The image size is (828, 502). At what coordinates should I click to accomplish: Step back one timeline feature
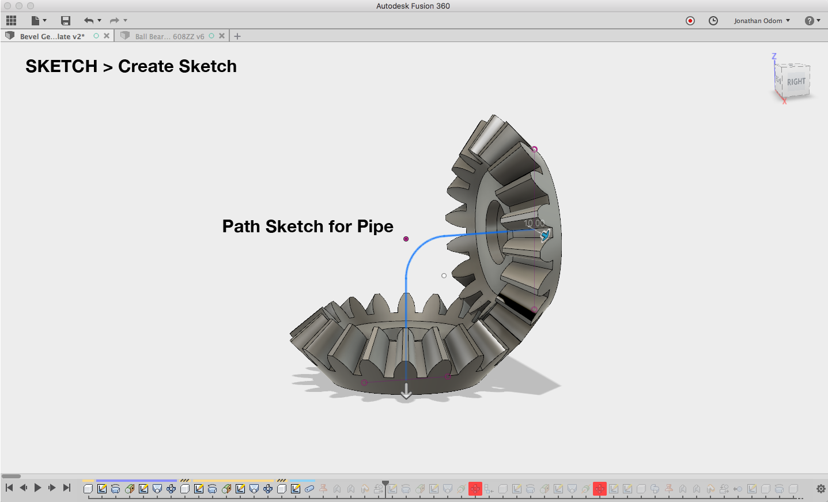pyautogui.click(x=24, y=488)
